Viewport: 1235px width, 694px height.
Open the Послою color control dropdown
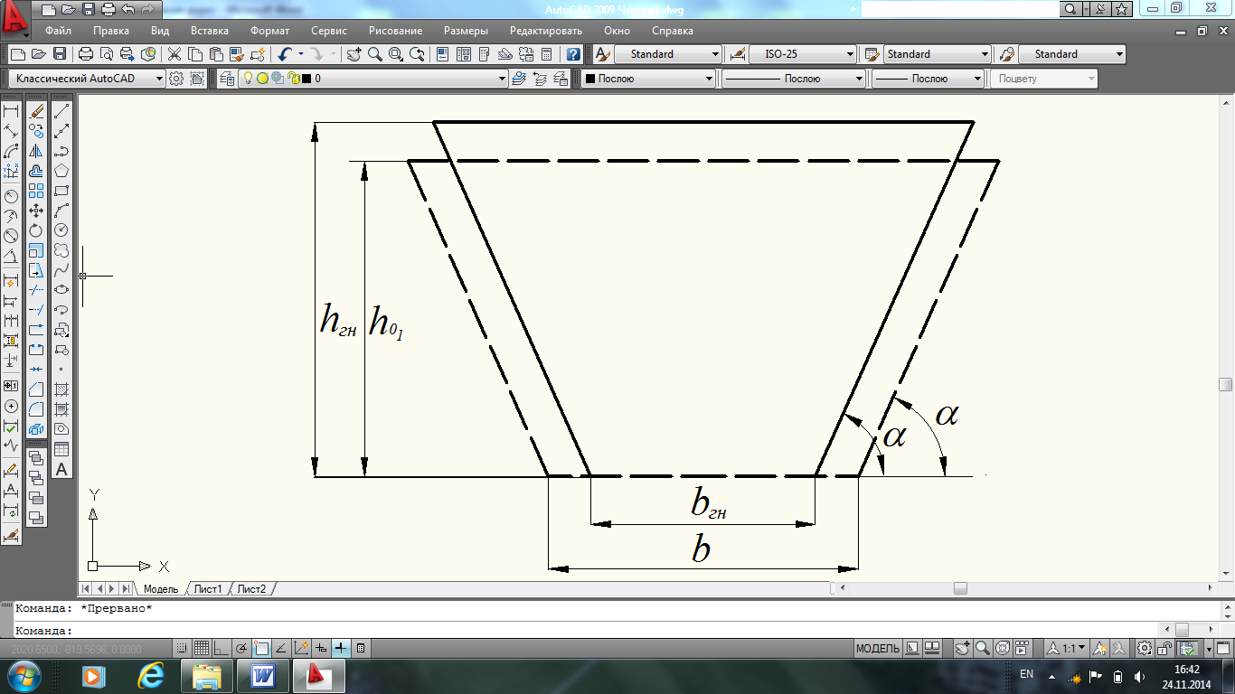tap(649, 79)
